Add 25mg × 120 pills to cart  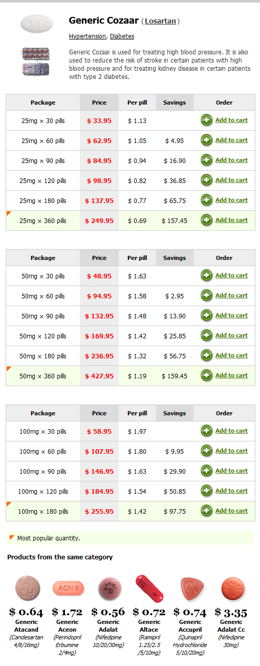point(231,180)
